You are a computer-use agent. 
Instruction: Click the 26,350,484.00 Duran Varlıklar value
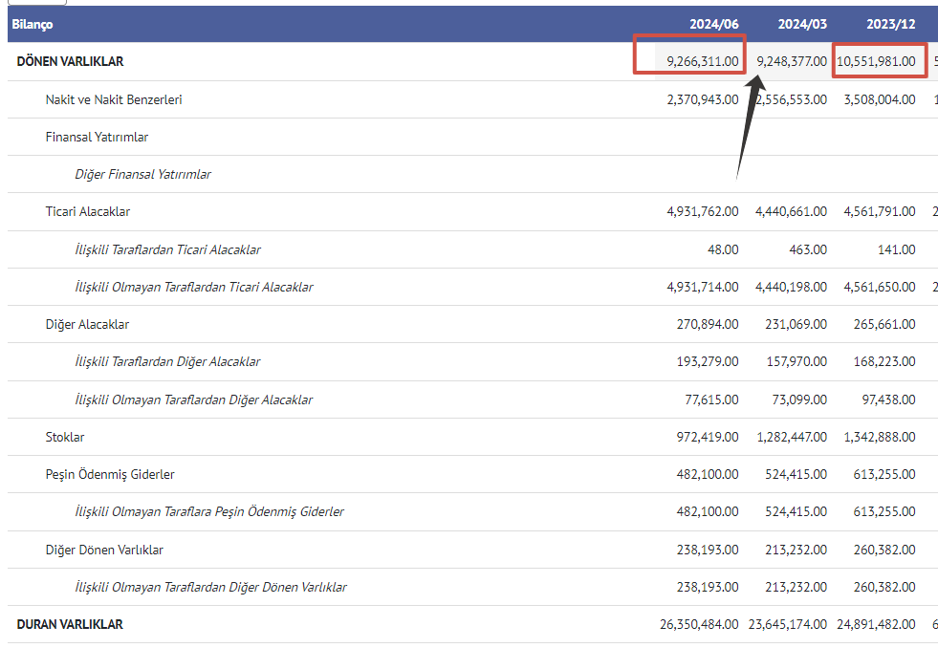click(699, 625)
